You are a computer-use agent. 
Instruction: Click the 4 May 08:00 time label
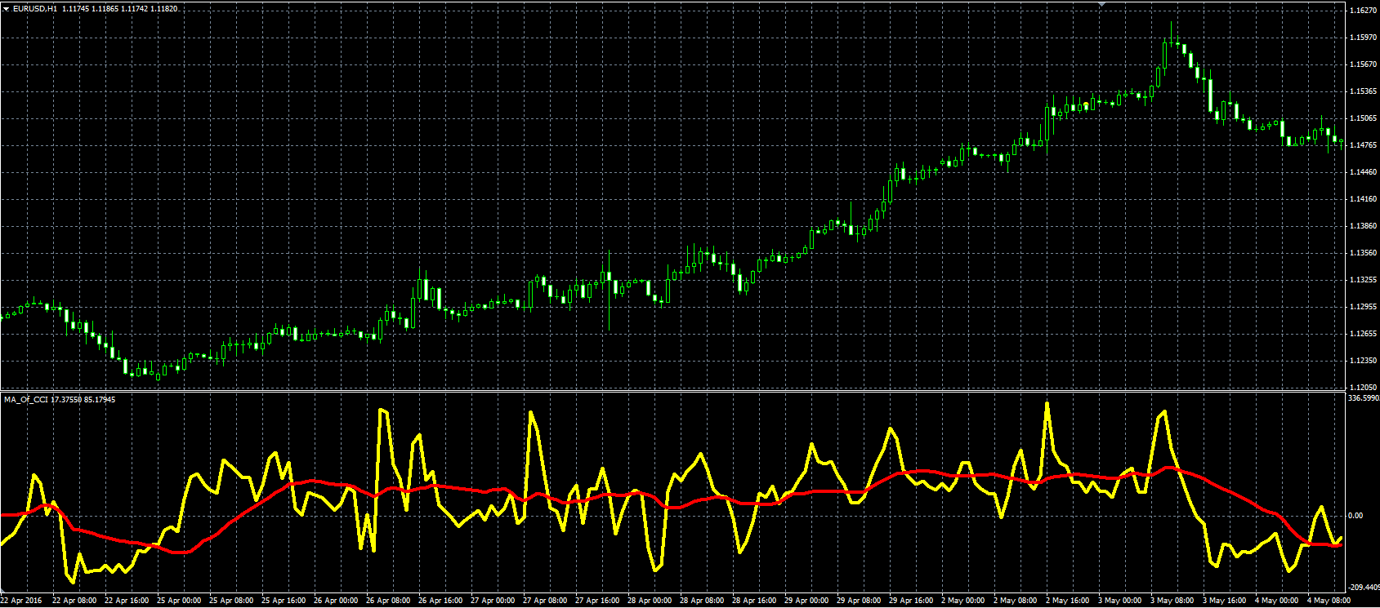point(1328,601)
